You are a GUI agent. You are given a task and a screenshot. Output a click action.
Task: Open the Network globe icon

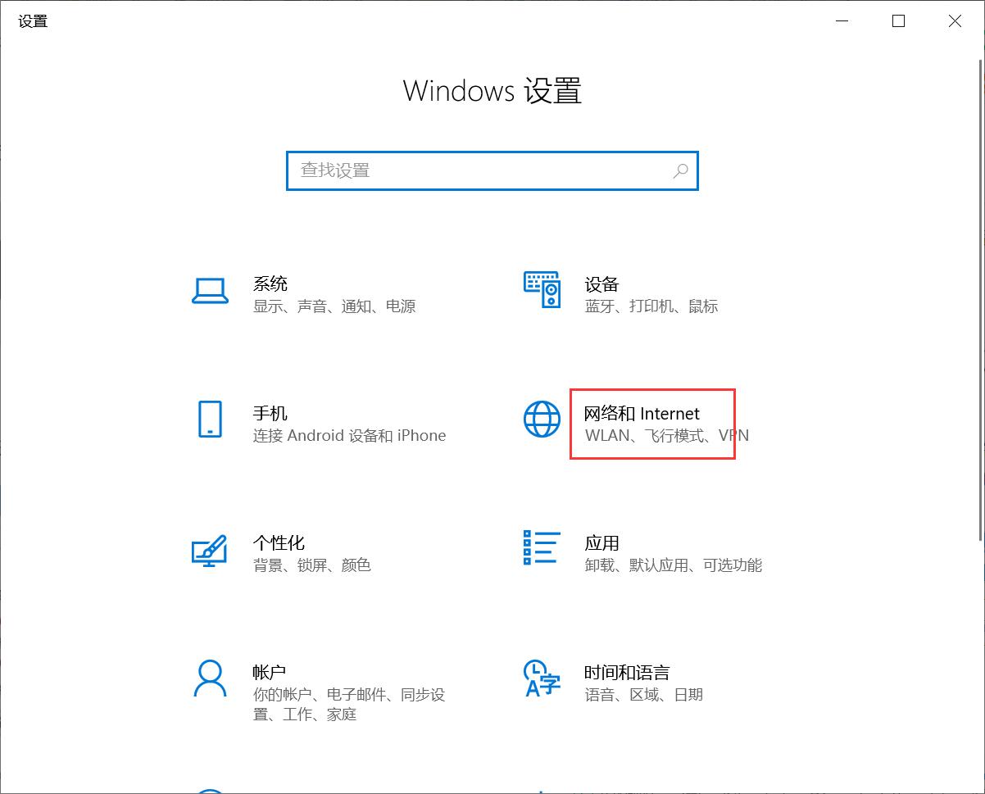(542, 419)
